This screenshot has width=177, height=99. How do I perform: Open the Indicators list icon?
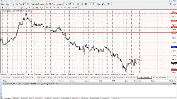point(98,4)
